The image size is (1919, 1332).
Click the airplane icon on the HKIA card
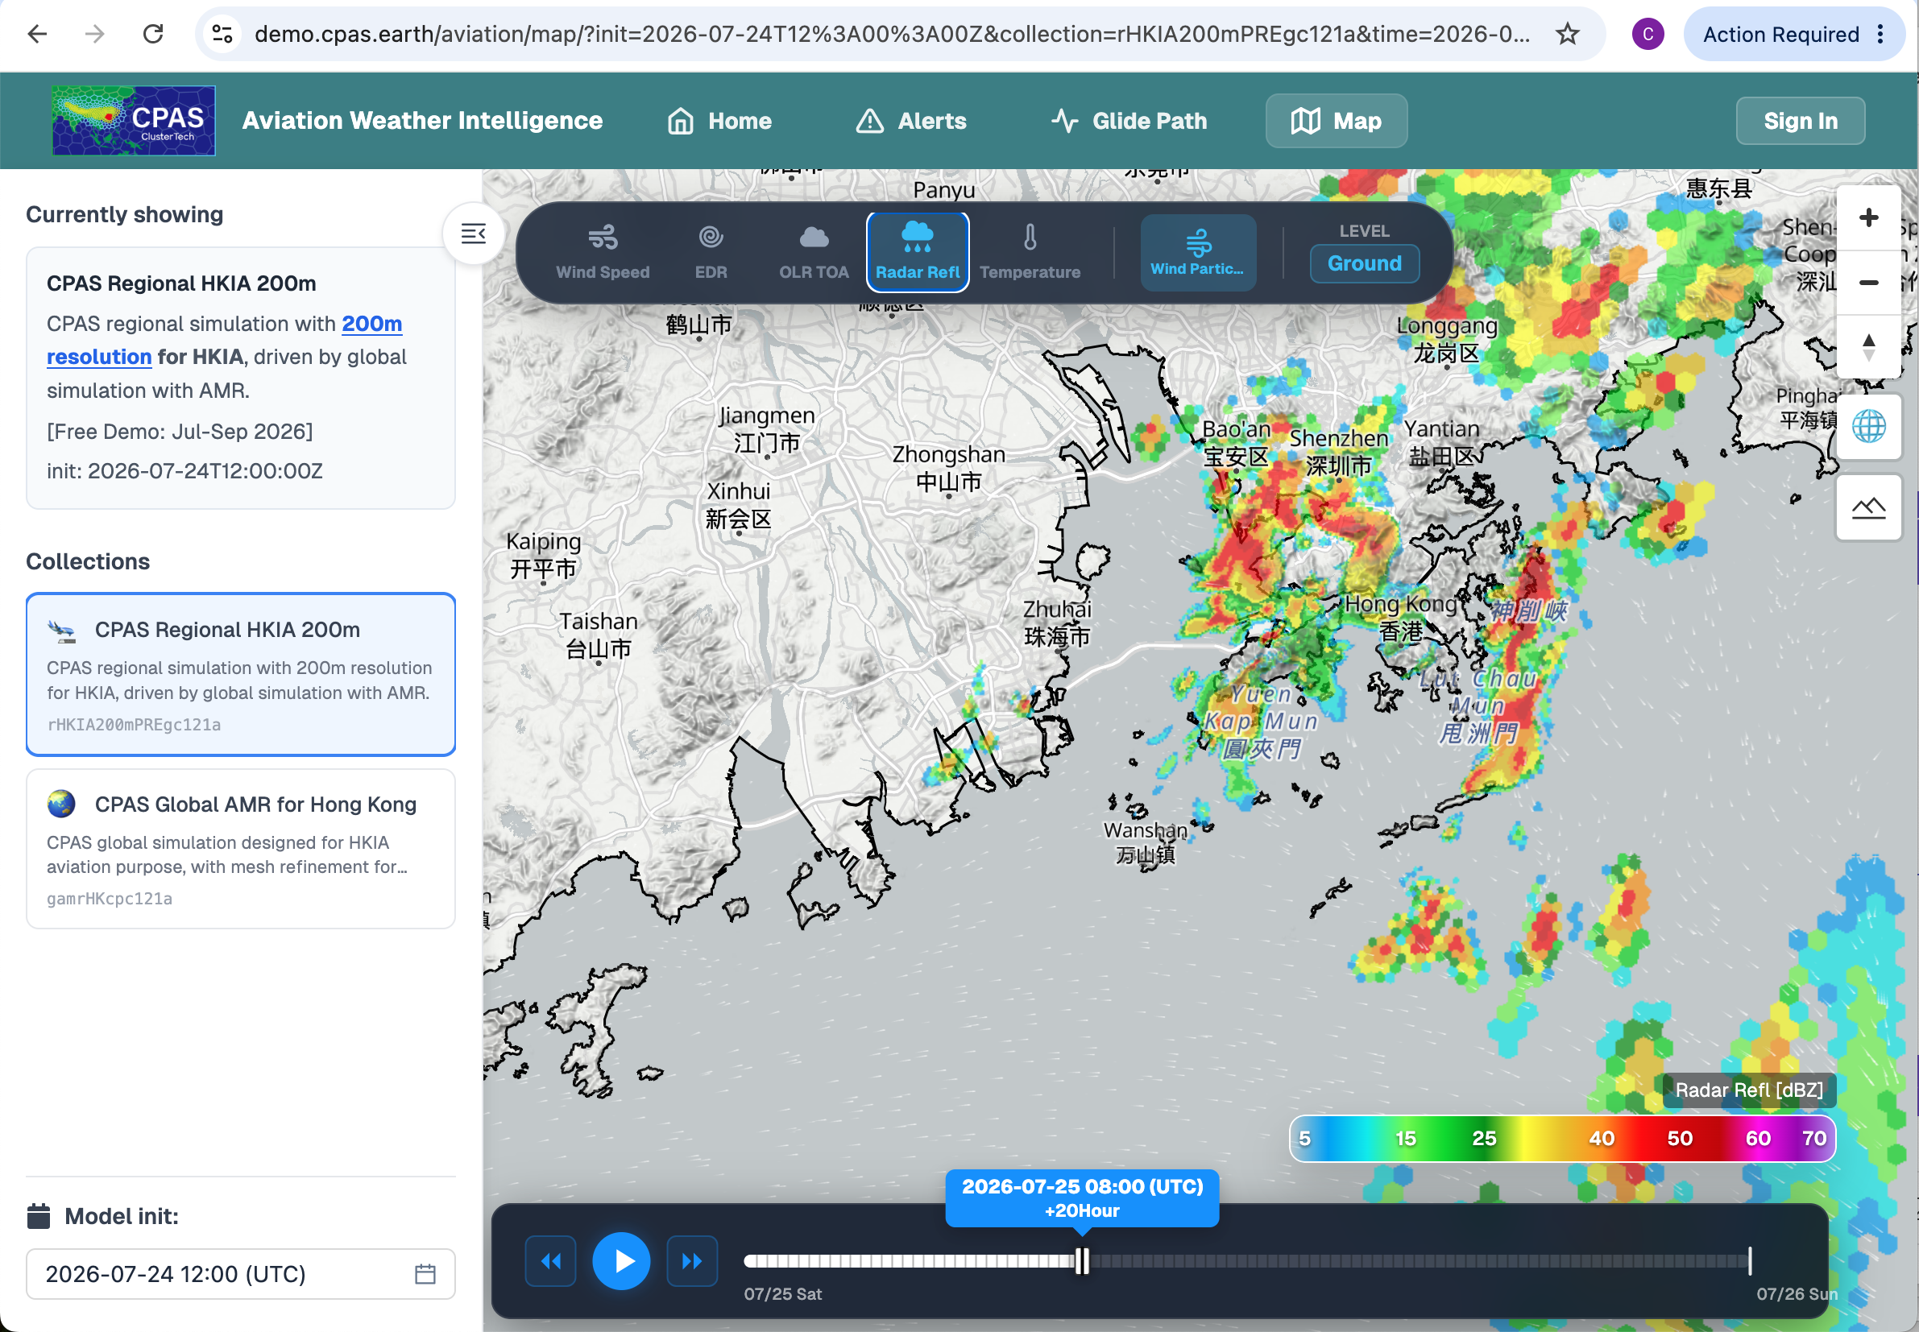[62, 631]
